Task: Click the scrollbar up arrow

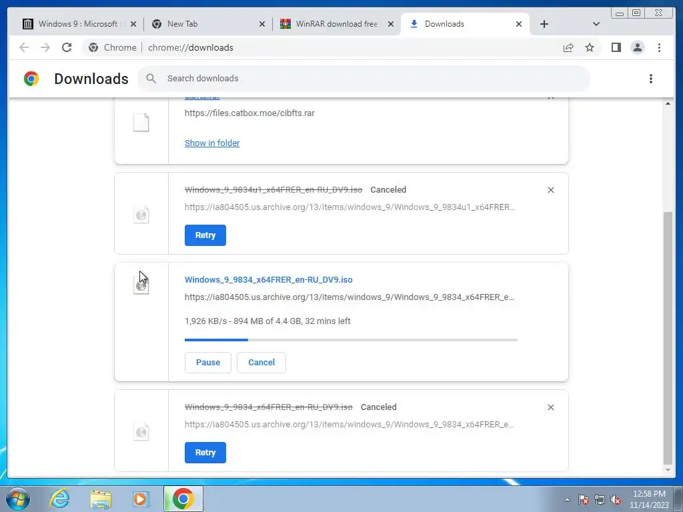Action: tap(668, 103)
